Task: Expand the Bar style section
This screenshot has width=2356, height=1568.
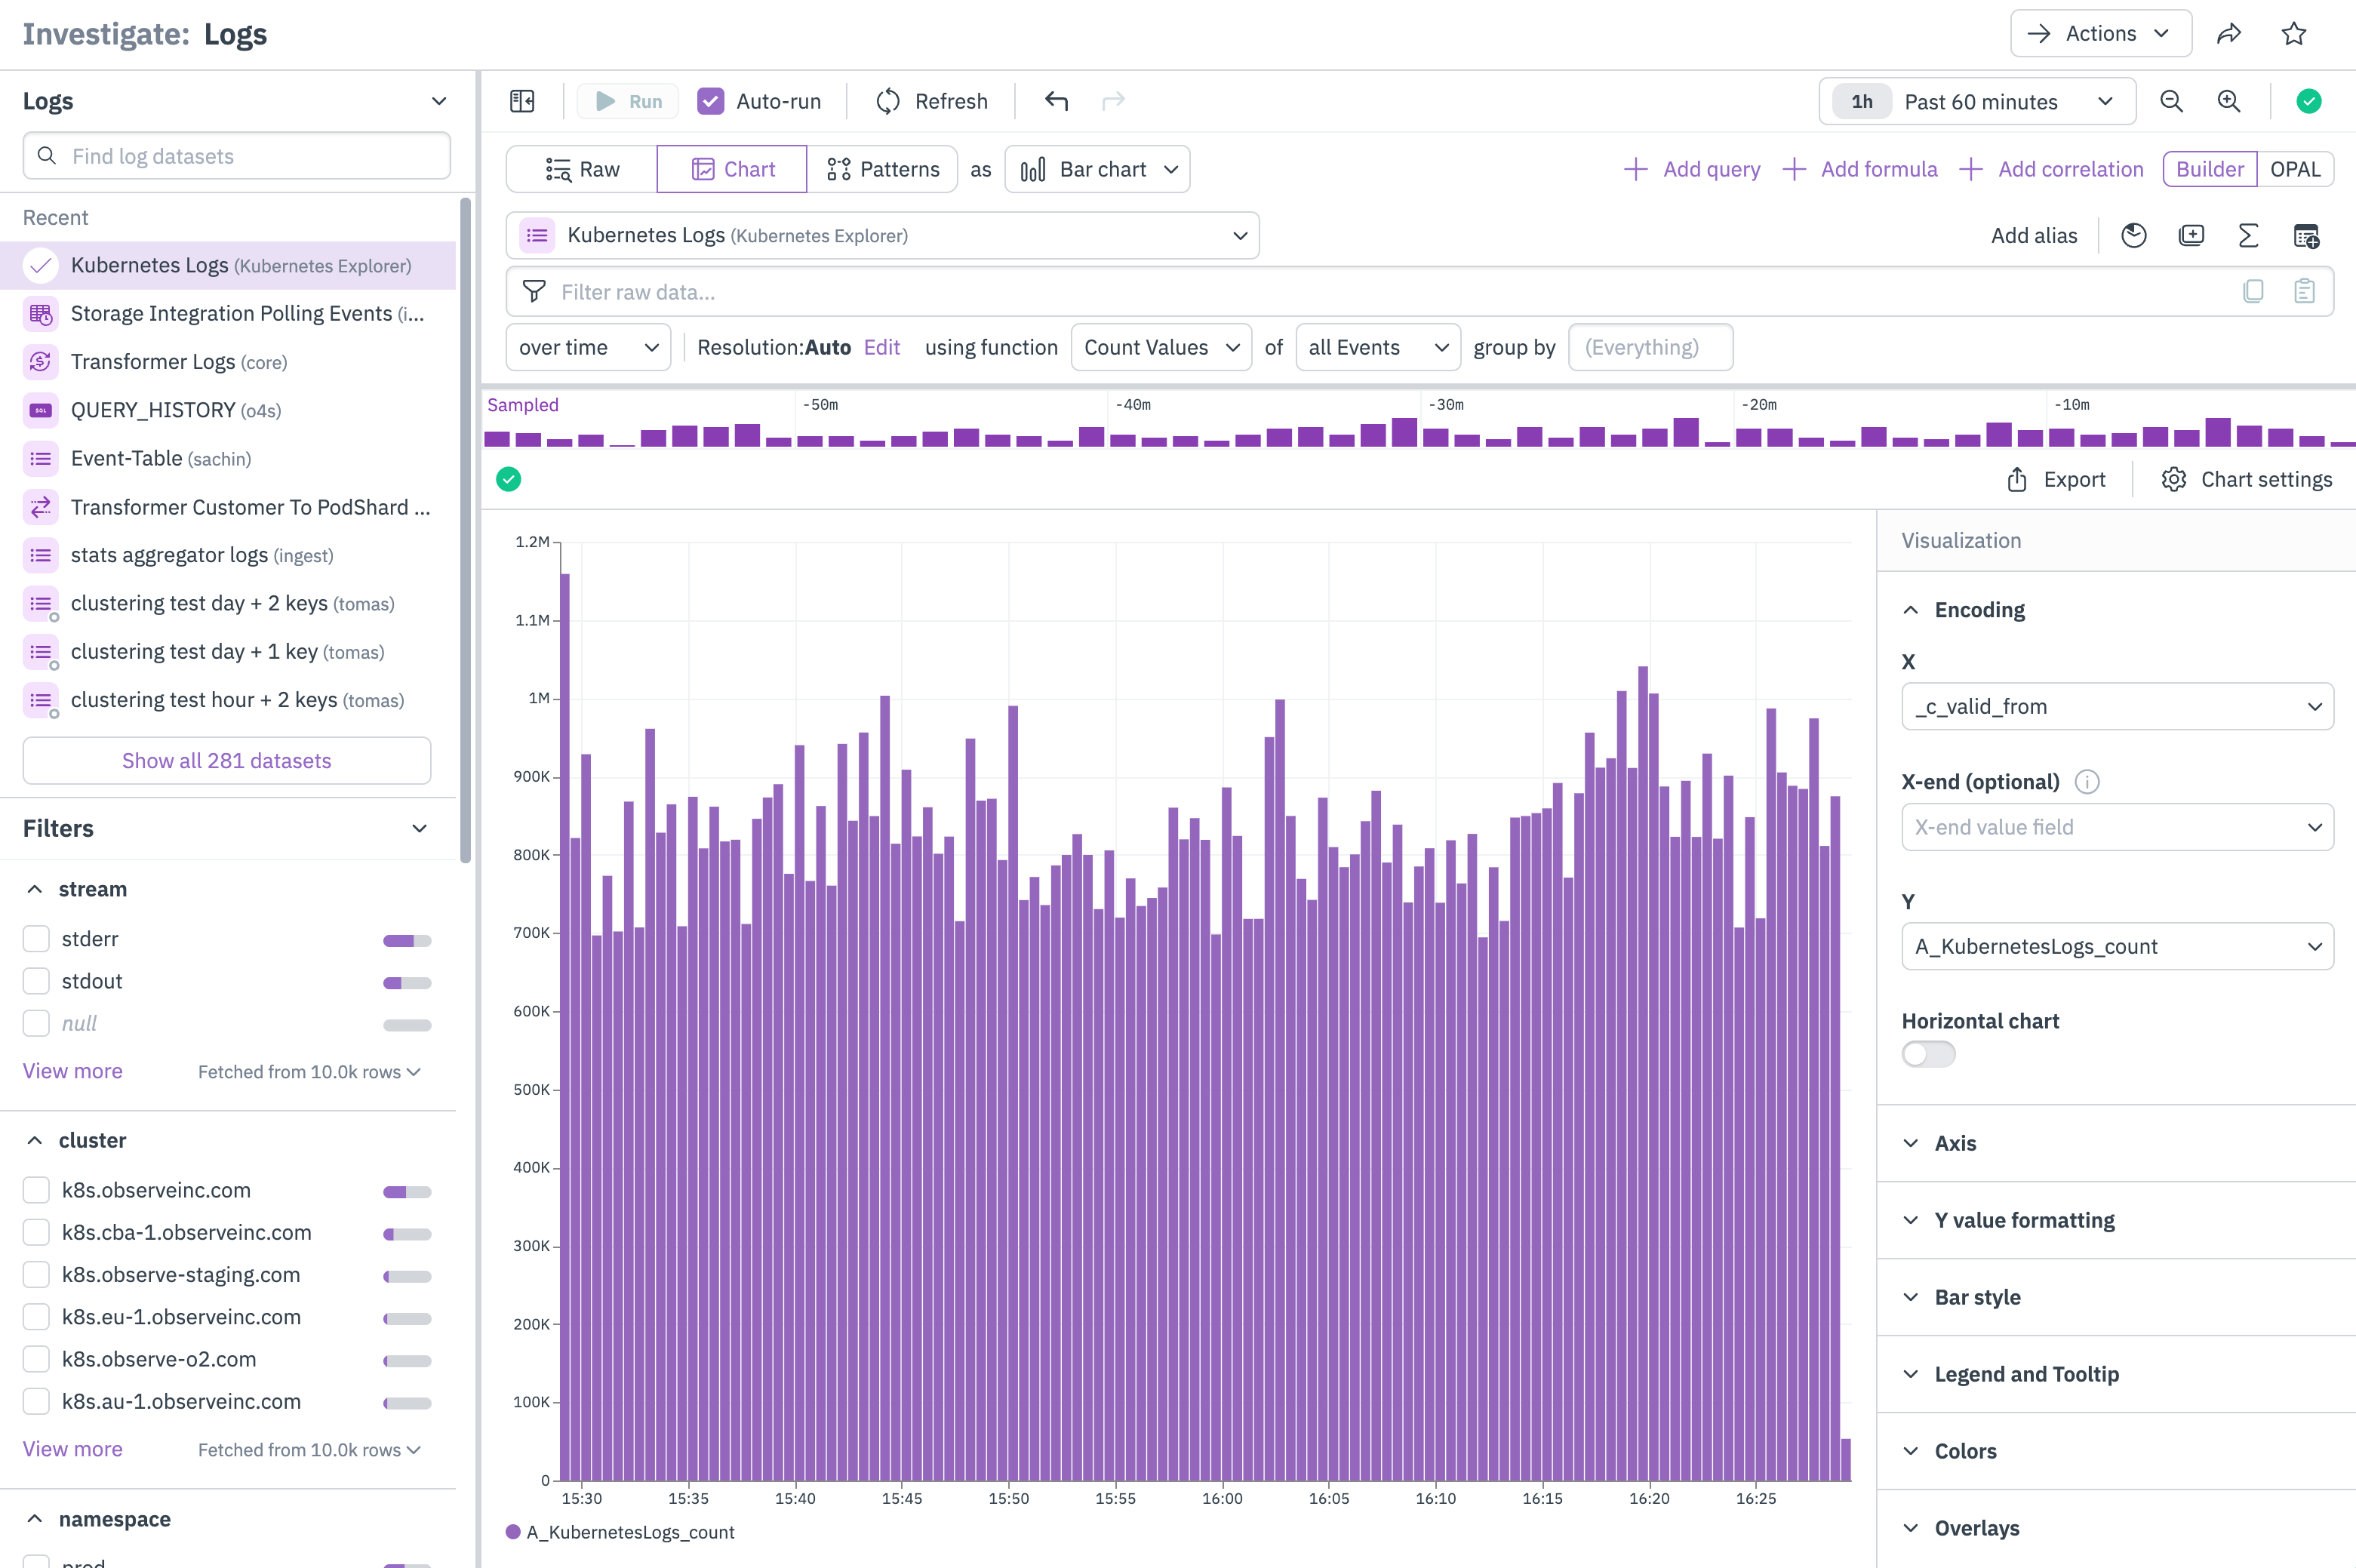Action: [x=1976, y=1297]
